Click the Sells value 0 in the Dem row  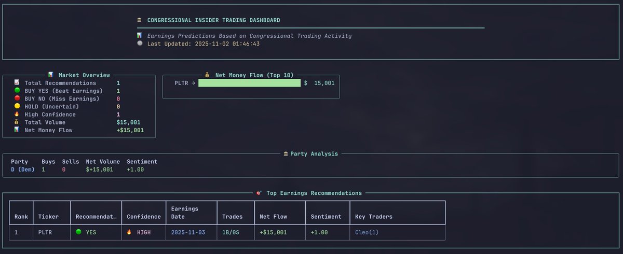tap(64, 170)
